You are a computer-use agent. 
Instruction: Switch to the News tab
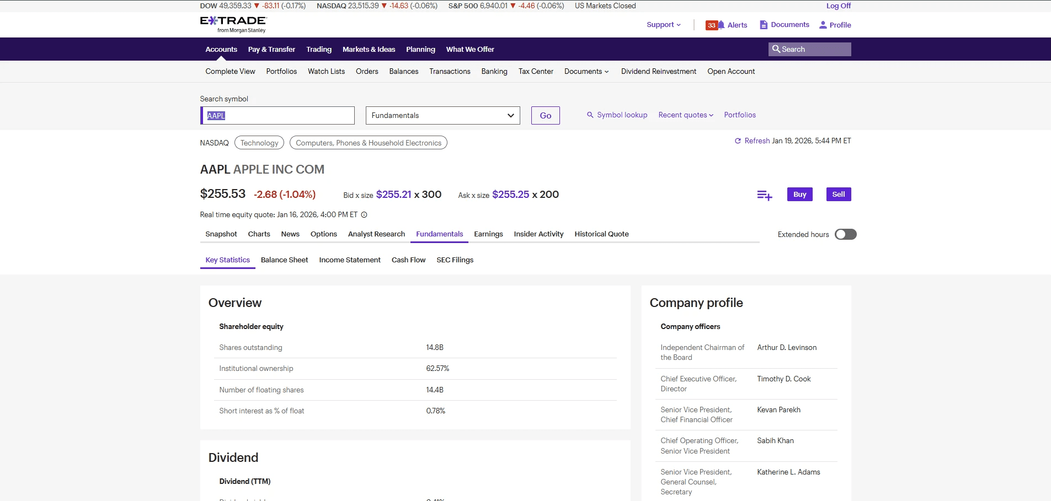tap(290, 234)
